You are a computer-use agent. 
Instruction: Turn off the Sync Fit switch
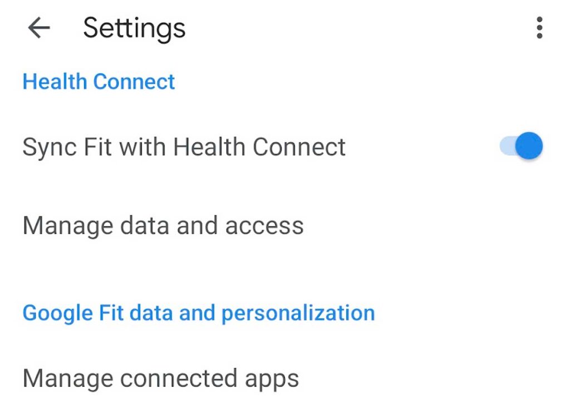pos(521,147)
